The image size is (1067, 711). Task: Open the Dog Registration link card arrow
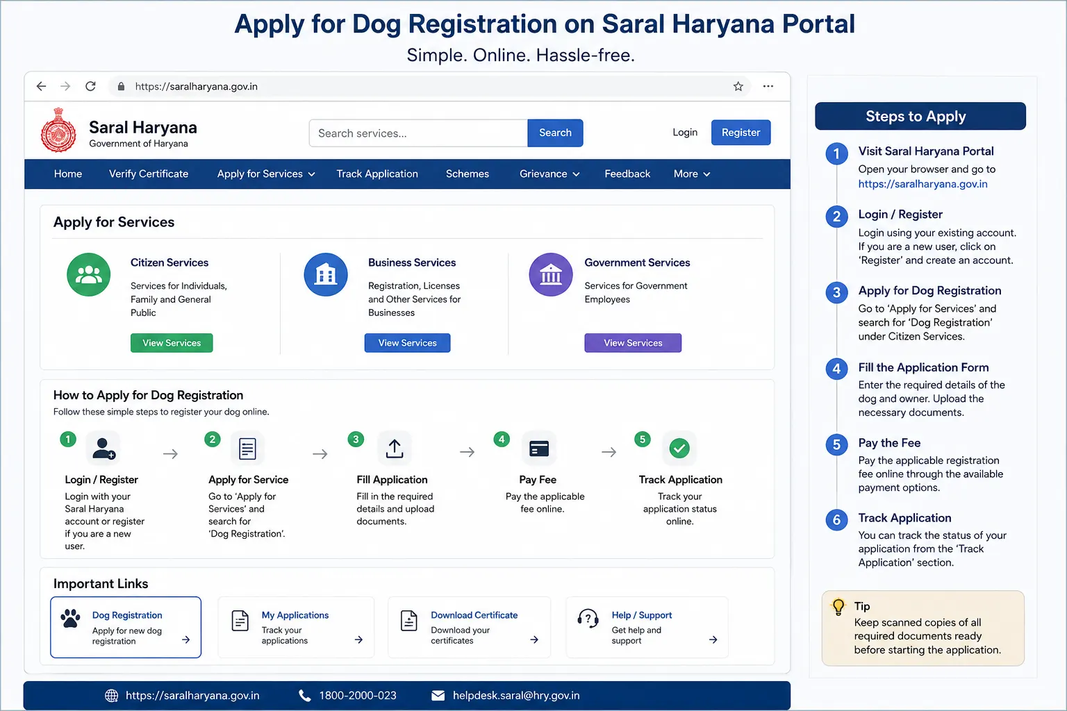point(185,639)
